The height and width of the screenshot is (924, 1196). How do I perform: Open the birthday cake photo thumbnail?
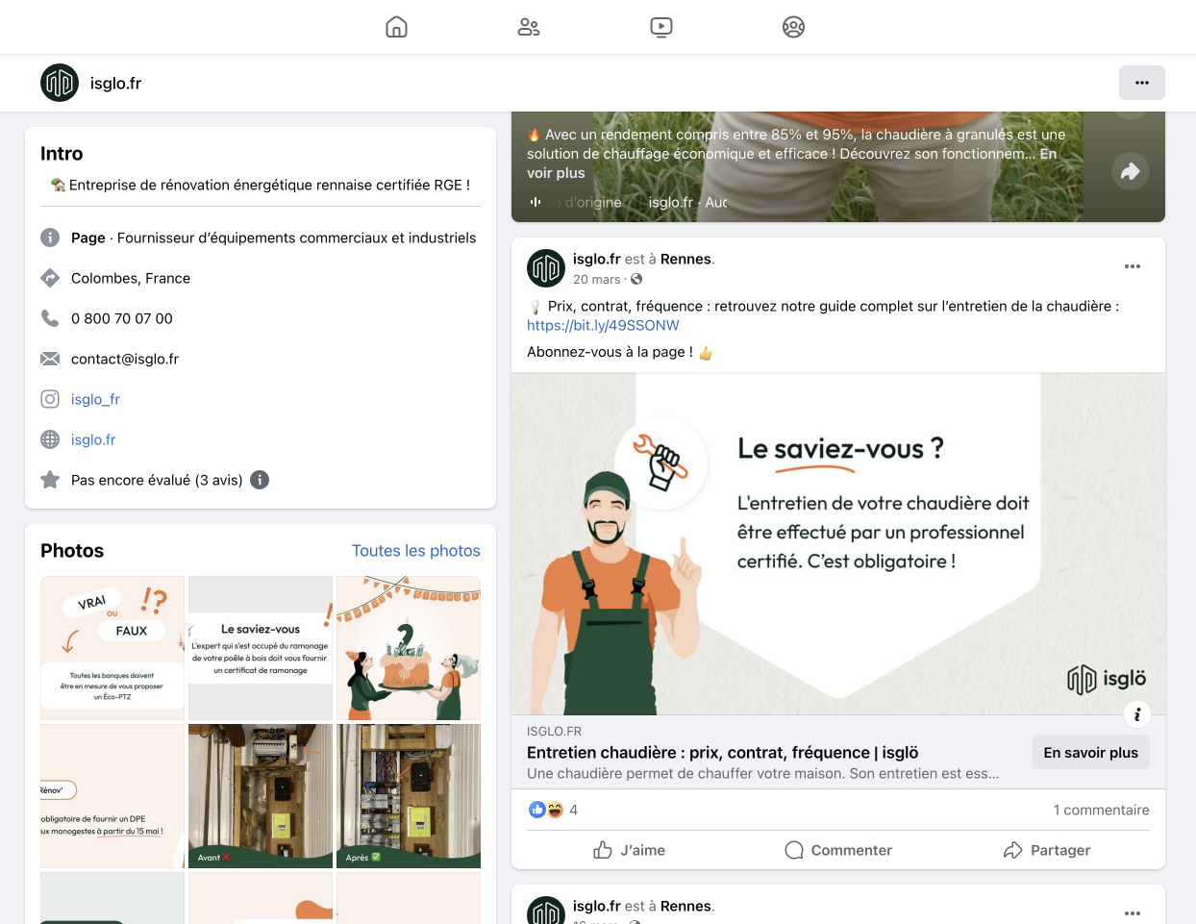coord(409,648)
